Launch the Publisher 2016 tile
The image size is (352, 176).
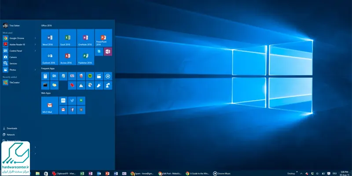pyautogui.click(x=85, y=56)
